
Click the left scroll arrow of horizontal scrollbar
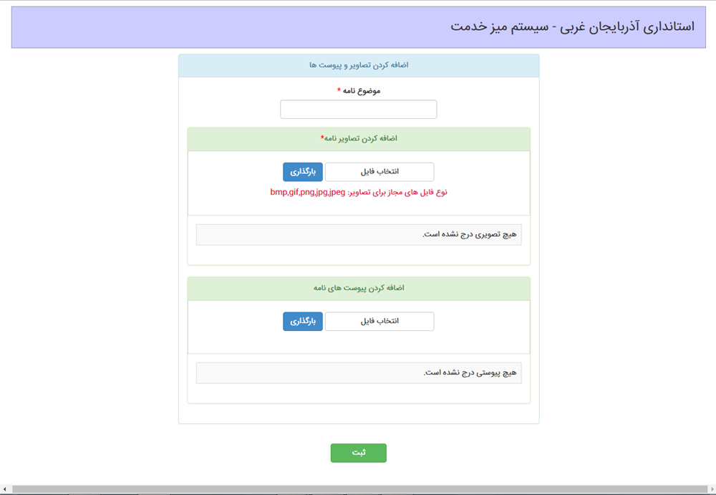pos(4,489)
